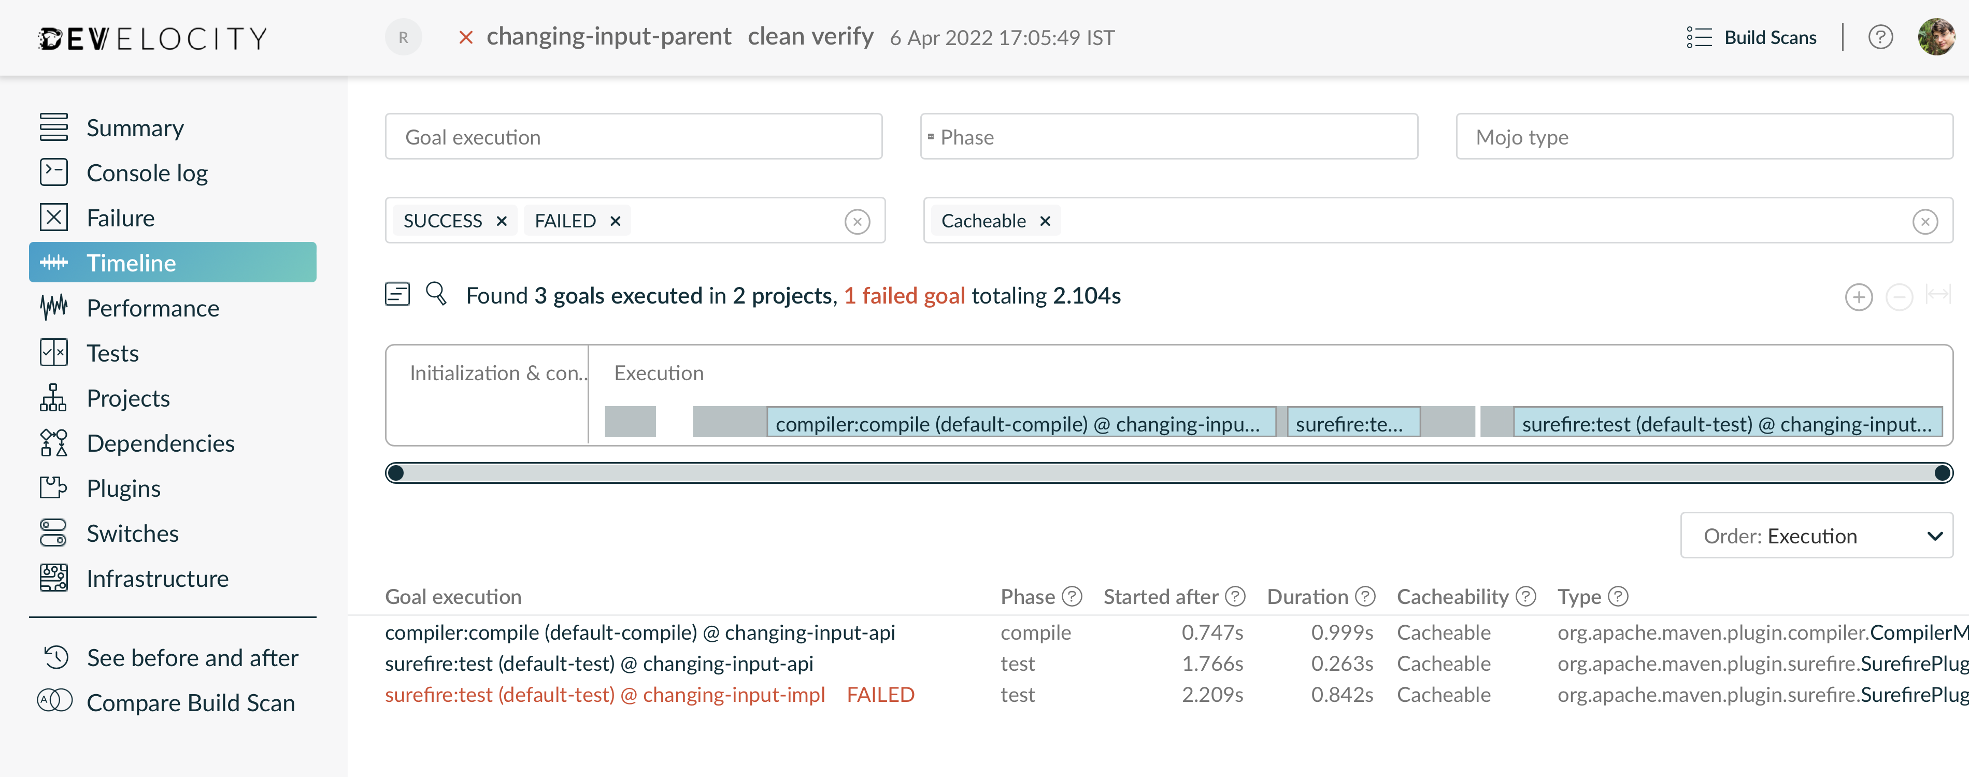Image resolution: width=1969 pixels, height=777 pixels.
Task: Click the Goal execution filter input
Action: pyautogui.click(x=634, y=137)
